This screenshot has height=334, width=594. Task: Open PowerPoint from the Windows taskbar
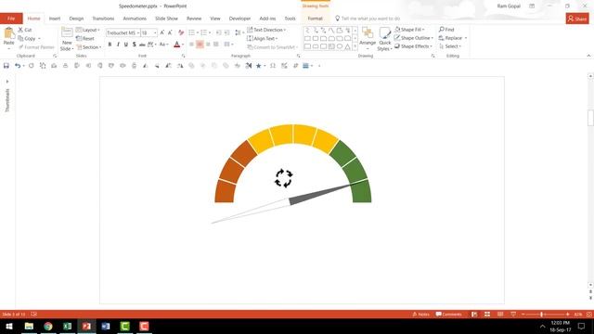86,326
